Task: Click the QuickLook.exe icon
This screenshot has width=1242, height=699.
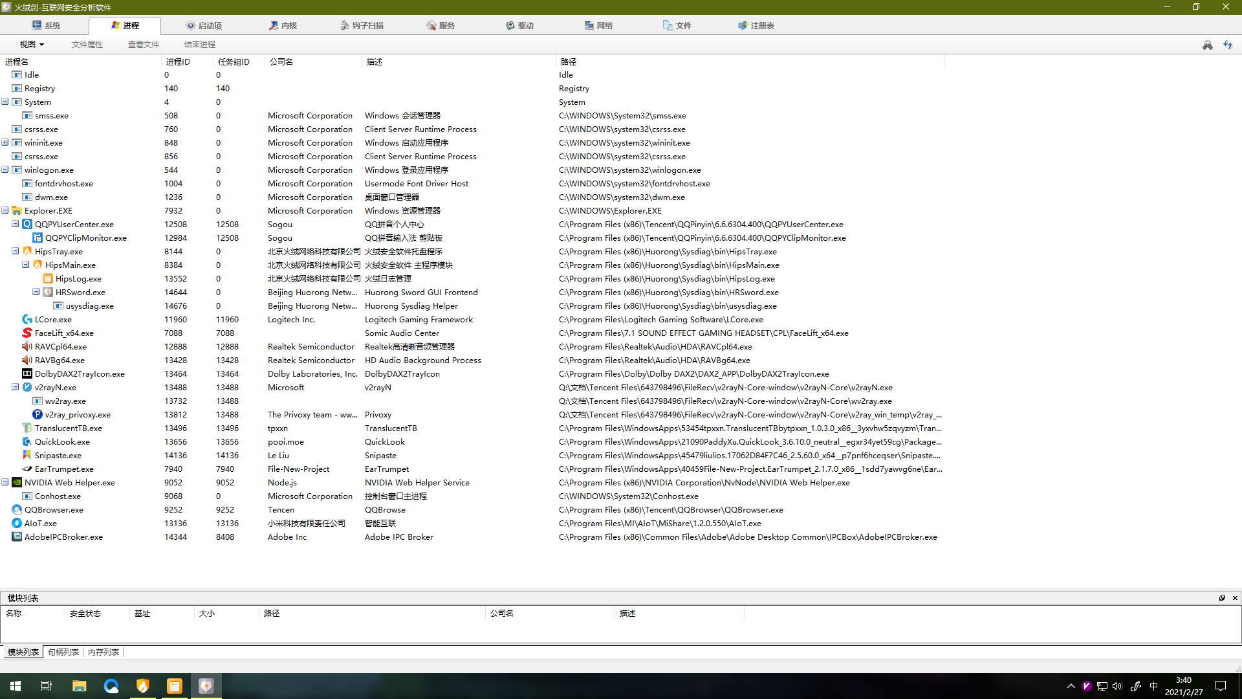Action: coord(27,442)
